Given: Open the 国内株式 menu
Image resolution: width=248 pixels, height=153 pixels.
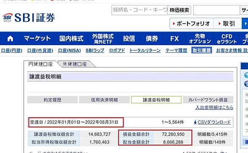Looking at the screenshot, I should click(72, 38).
